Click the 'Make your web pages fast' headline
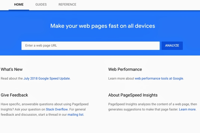 tap(103, 26)
